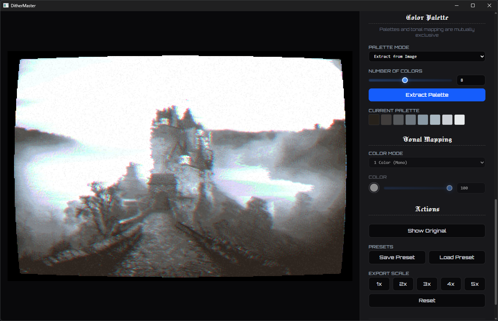Select 2x export scale

click(403, 284)
